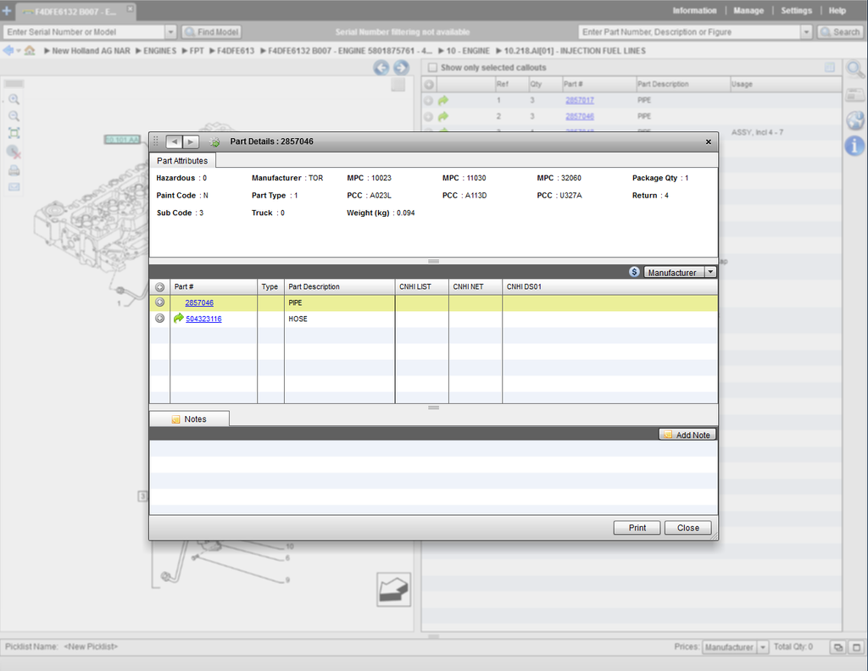
Task: Go to next part in details dialog
Action: click(x=192, y=141)
